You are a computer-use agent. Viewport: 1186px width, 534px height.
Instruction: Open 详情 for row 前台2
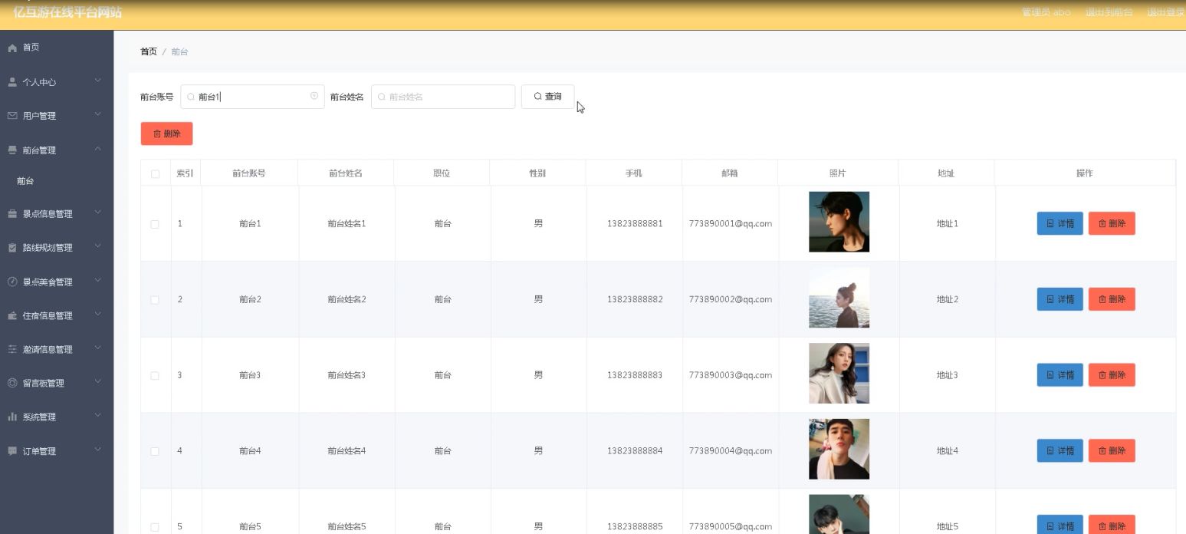tap(1060, 299)
